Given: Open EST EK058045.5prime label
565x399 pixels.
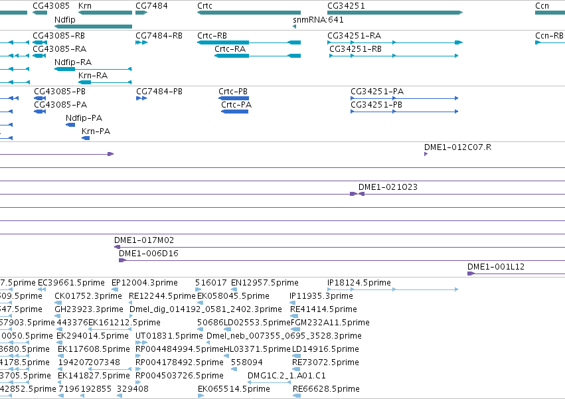Looking at the screenshot, I should point(233,296).
